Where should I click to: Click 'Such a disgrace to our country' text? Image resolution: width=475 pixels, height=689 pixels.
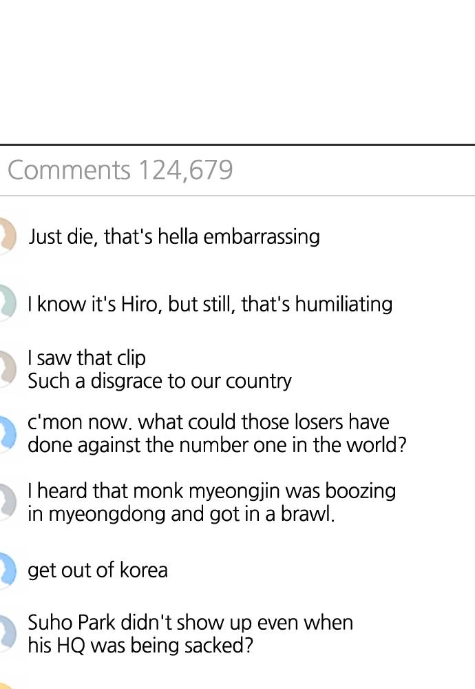(159, 381)
